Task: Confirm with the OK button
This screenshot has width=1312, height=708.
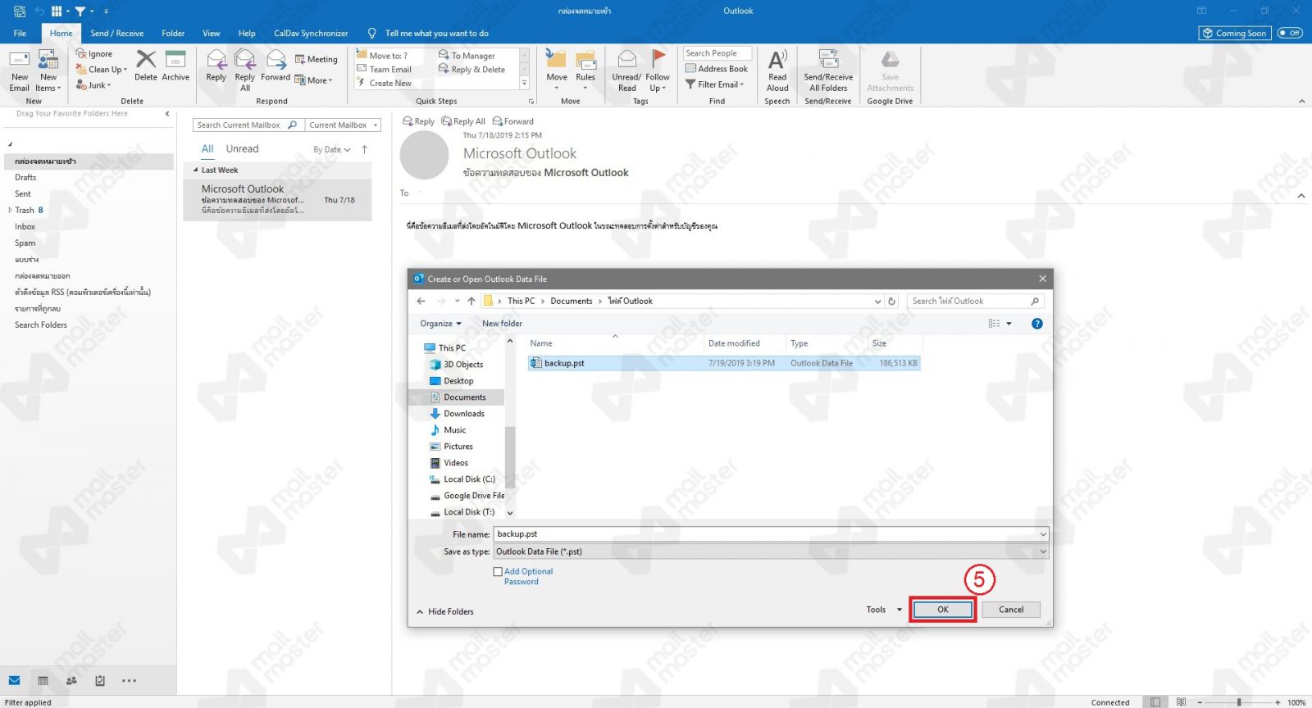Action: click(943, 610)
